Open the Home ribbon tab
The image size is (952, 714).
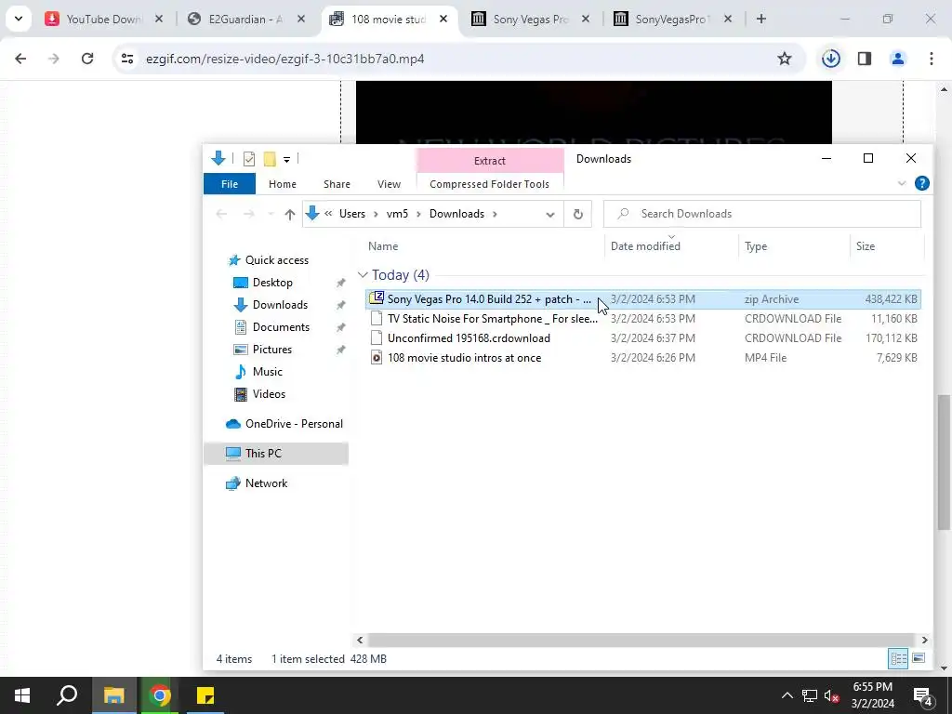coord(283,184)
